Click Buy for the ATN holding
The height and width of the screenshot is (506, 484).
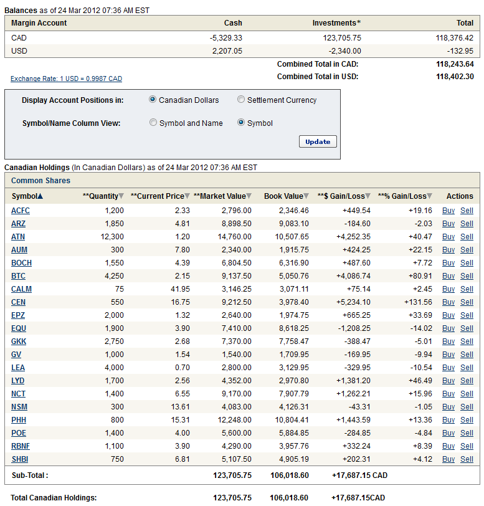point(448,237)
